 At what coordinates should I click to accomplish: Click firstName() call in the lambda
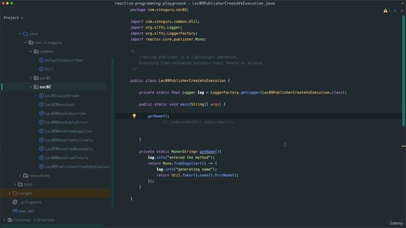(x=226, y=175)
